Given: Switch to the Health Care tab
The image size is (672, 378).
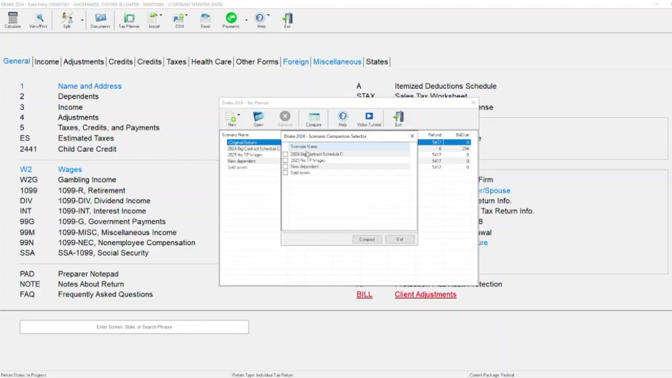Looking at the screenshot, I should pos(211,62).
